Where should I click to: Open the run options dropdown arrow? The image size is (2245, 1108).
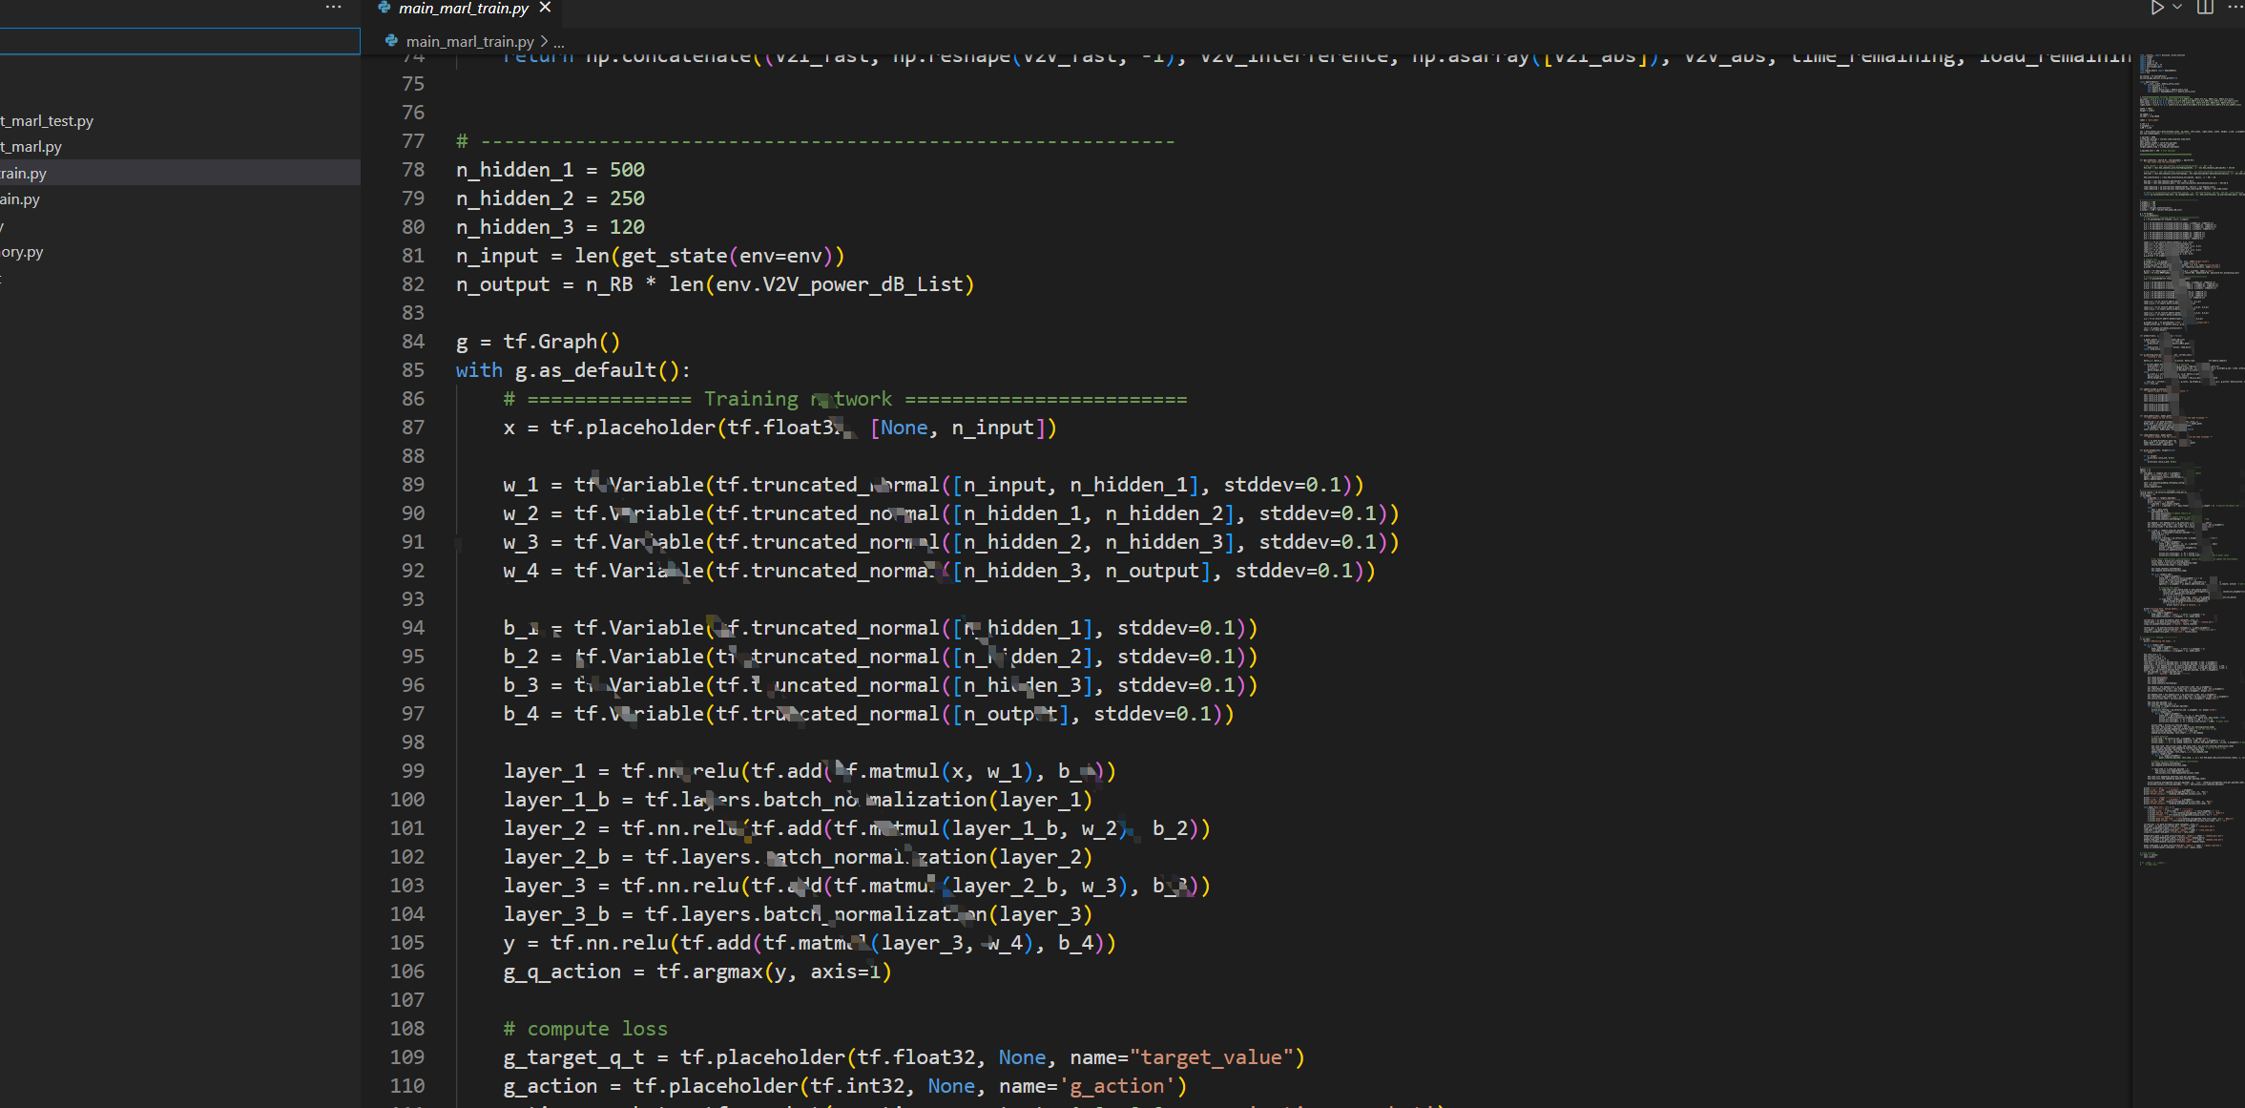[x=2177, y=8]
